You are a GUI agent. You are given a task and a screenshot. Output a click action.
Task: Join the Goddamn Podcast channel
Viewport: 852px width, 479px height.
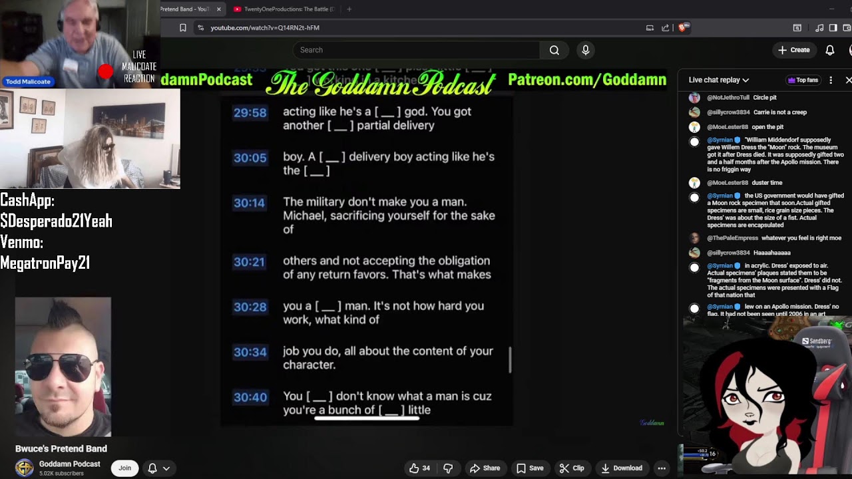(x=124, y=468)
